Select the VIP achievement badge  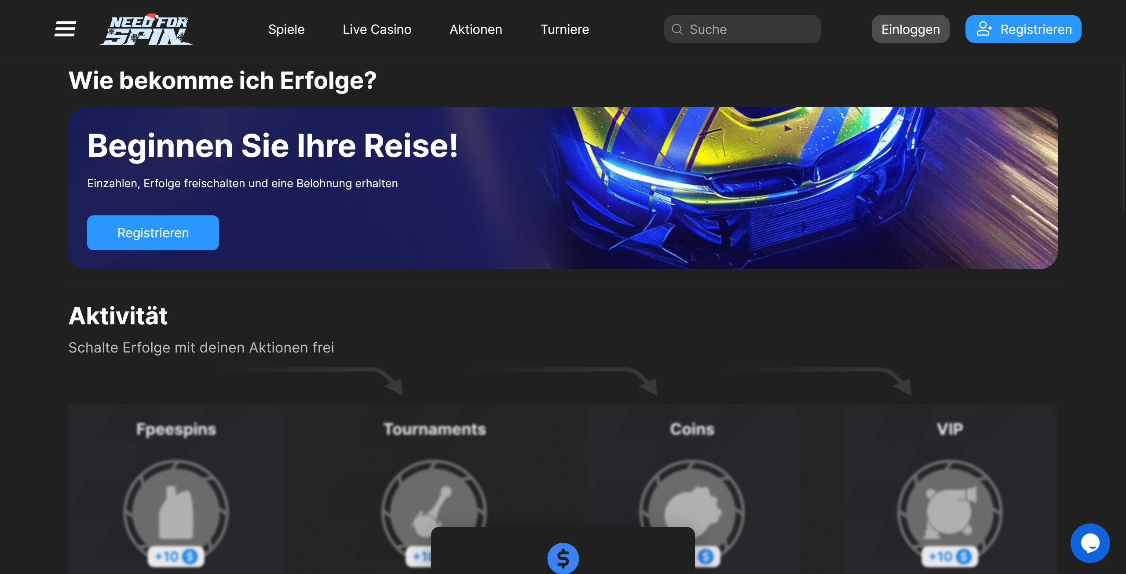tap(950, 512)
